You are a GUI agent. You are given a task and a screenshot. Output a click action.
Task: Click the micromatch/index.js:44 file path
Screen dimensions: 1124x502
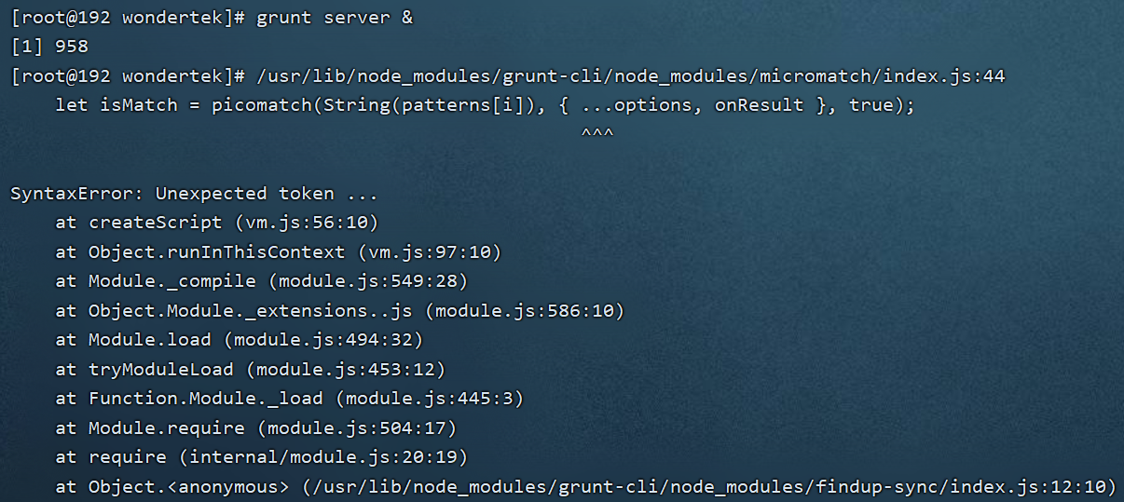[x=631, y=75]
